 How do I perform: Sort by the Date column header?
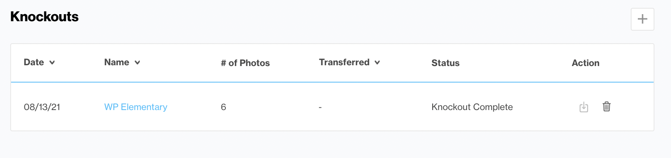point(34,62)
